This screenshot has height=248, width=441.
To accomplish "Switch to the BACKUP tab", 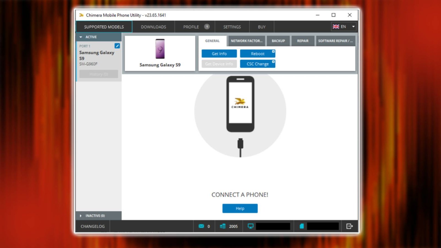I will [278, 41].
